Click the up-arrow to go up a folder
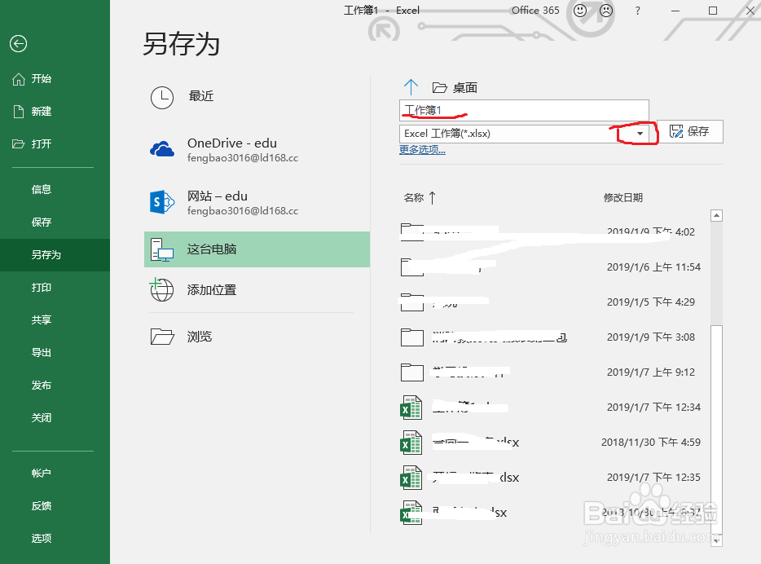 (411, 86)
